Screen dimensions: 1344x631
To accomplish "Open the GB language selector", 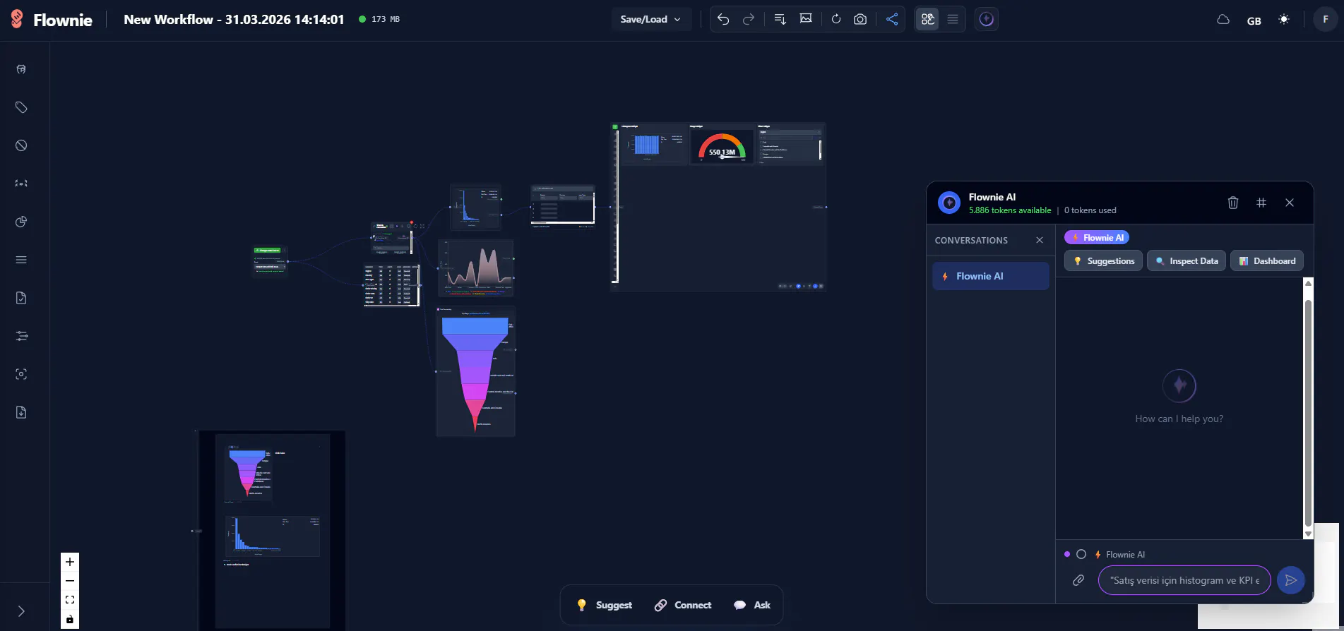I will click(x=1254, y=20).
